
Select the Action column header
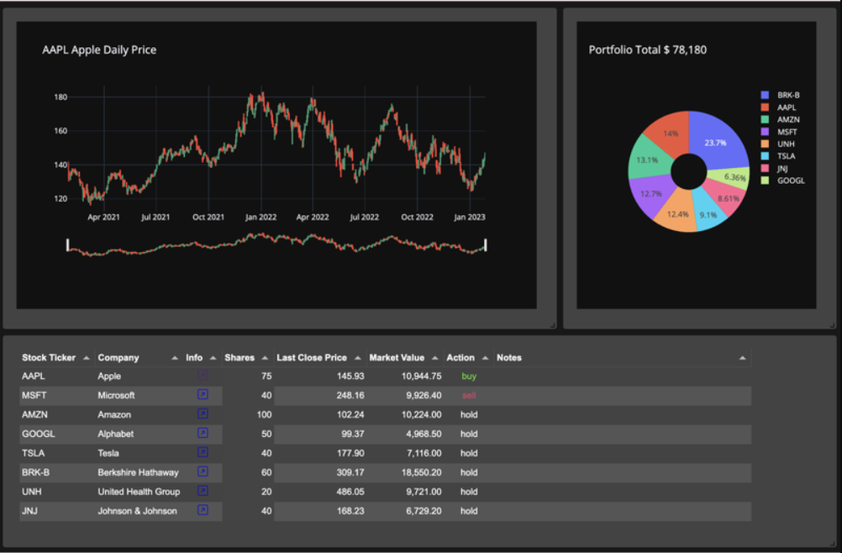[460, 357]
